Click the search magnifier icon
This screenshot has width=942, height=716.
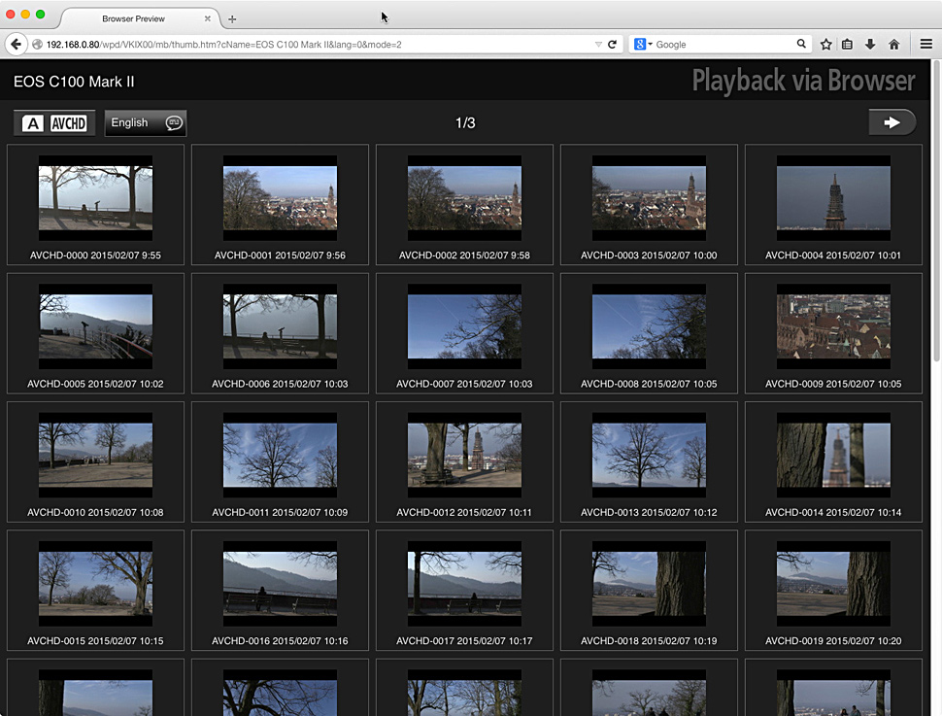click(x=801, y=45)
